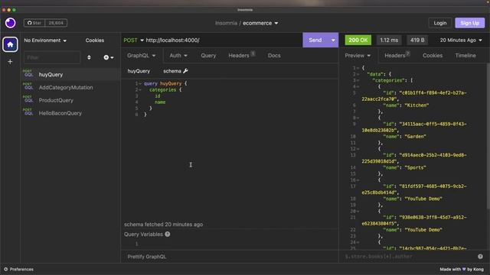Open the Auth tab dropdown
The width and height of the screenshot is (490, 275).
point(178,56)
